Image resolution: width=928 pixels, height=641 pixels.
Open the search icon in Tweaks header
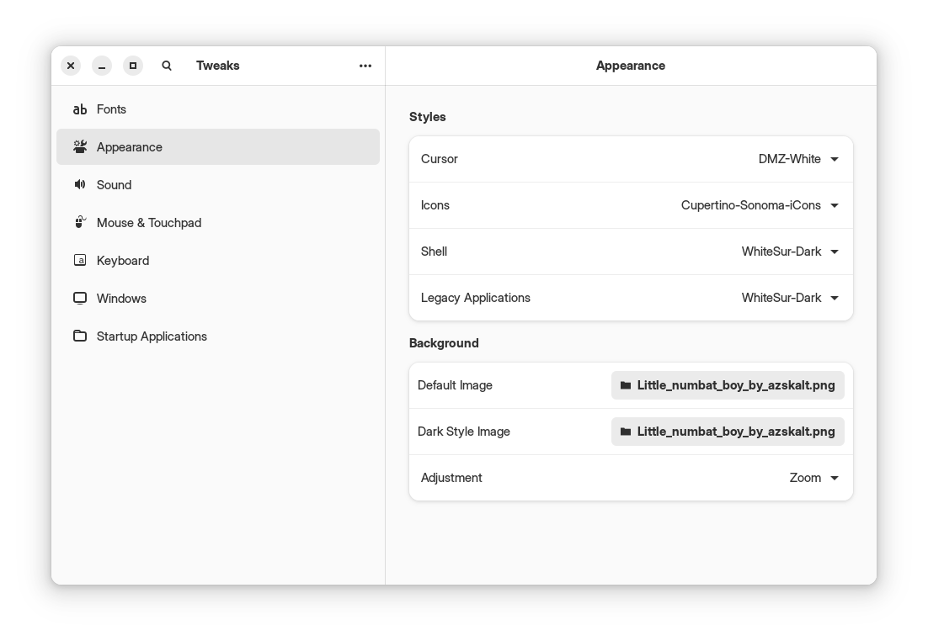166,66
